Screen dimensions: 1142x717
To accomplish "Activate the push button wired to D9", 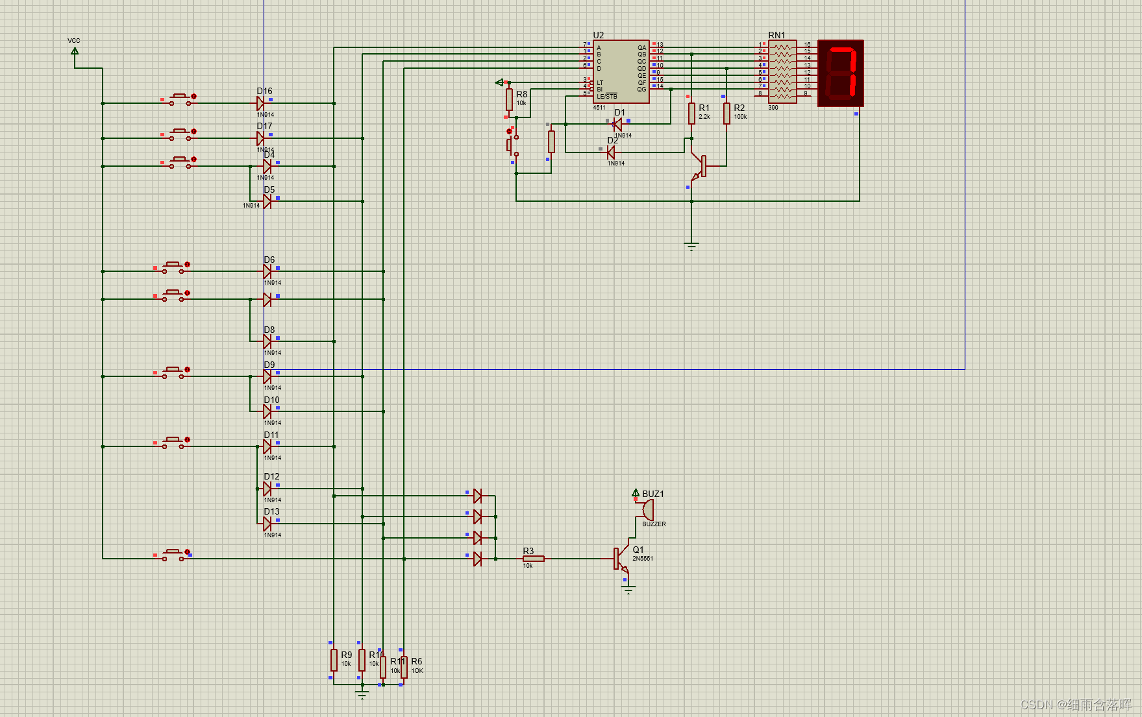I will tap(175, 372).
